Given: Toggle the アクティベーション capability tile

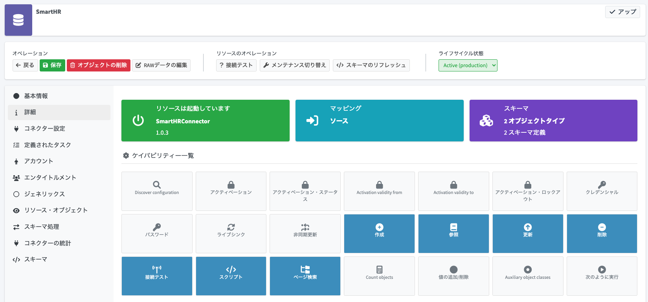Looking at the screenshot, I should tap(231, 191).
